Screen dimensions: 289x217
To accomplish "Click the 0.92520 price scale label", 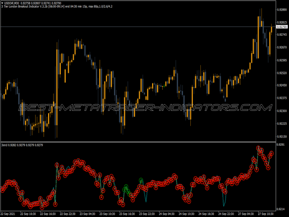I will tap(282, 73).
